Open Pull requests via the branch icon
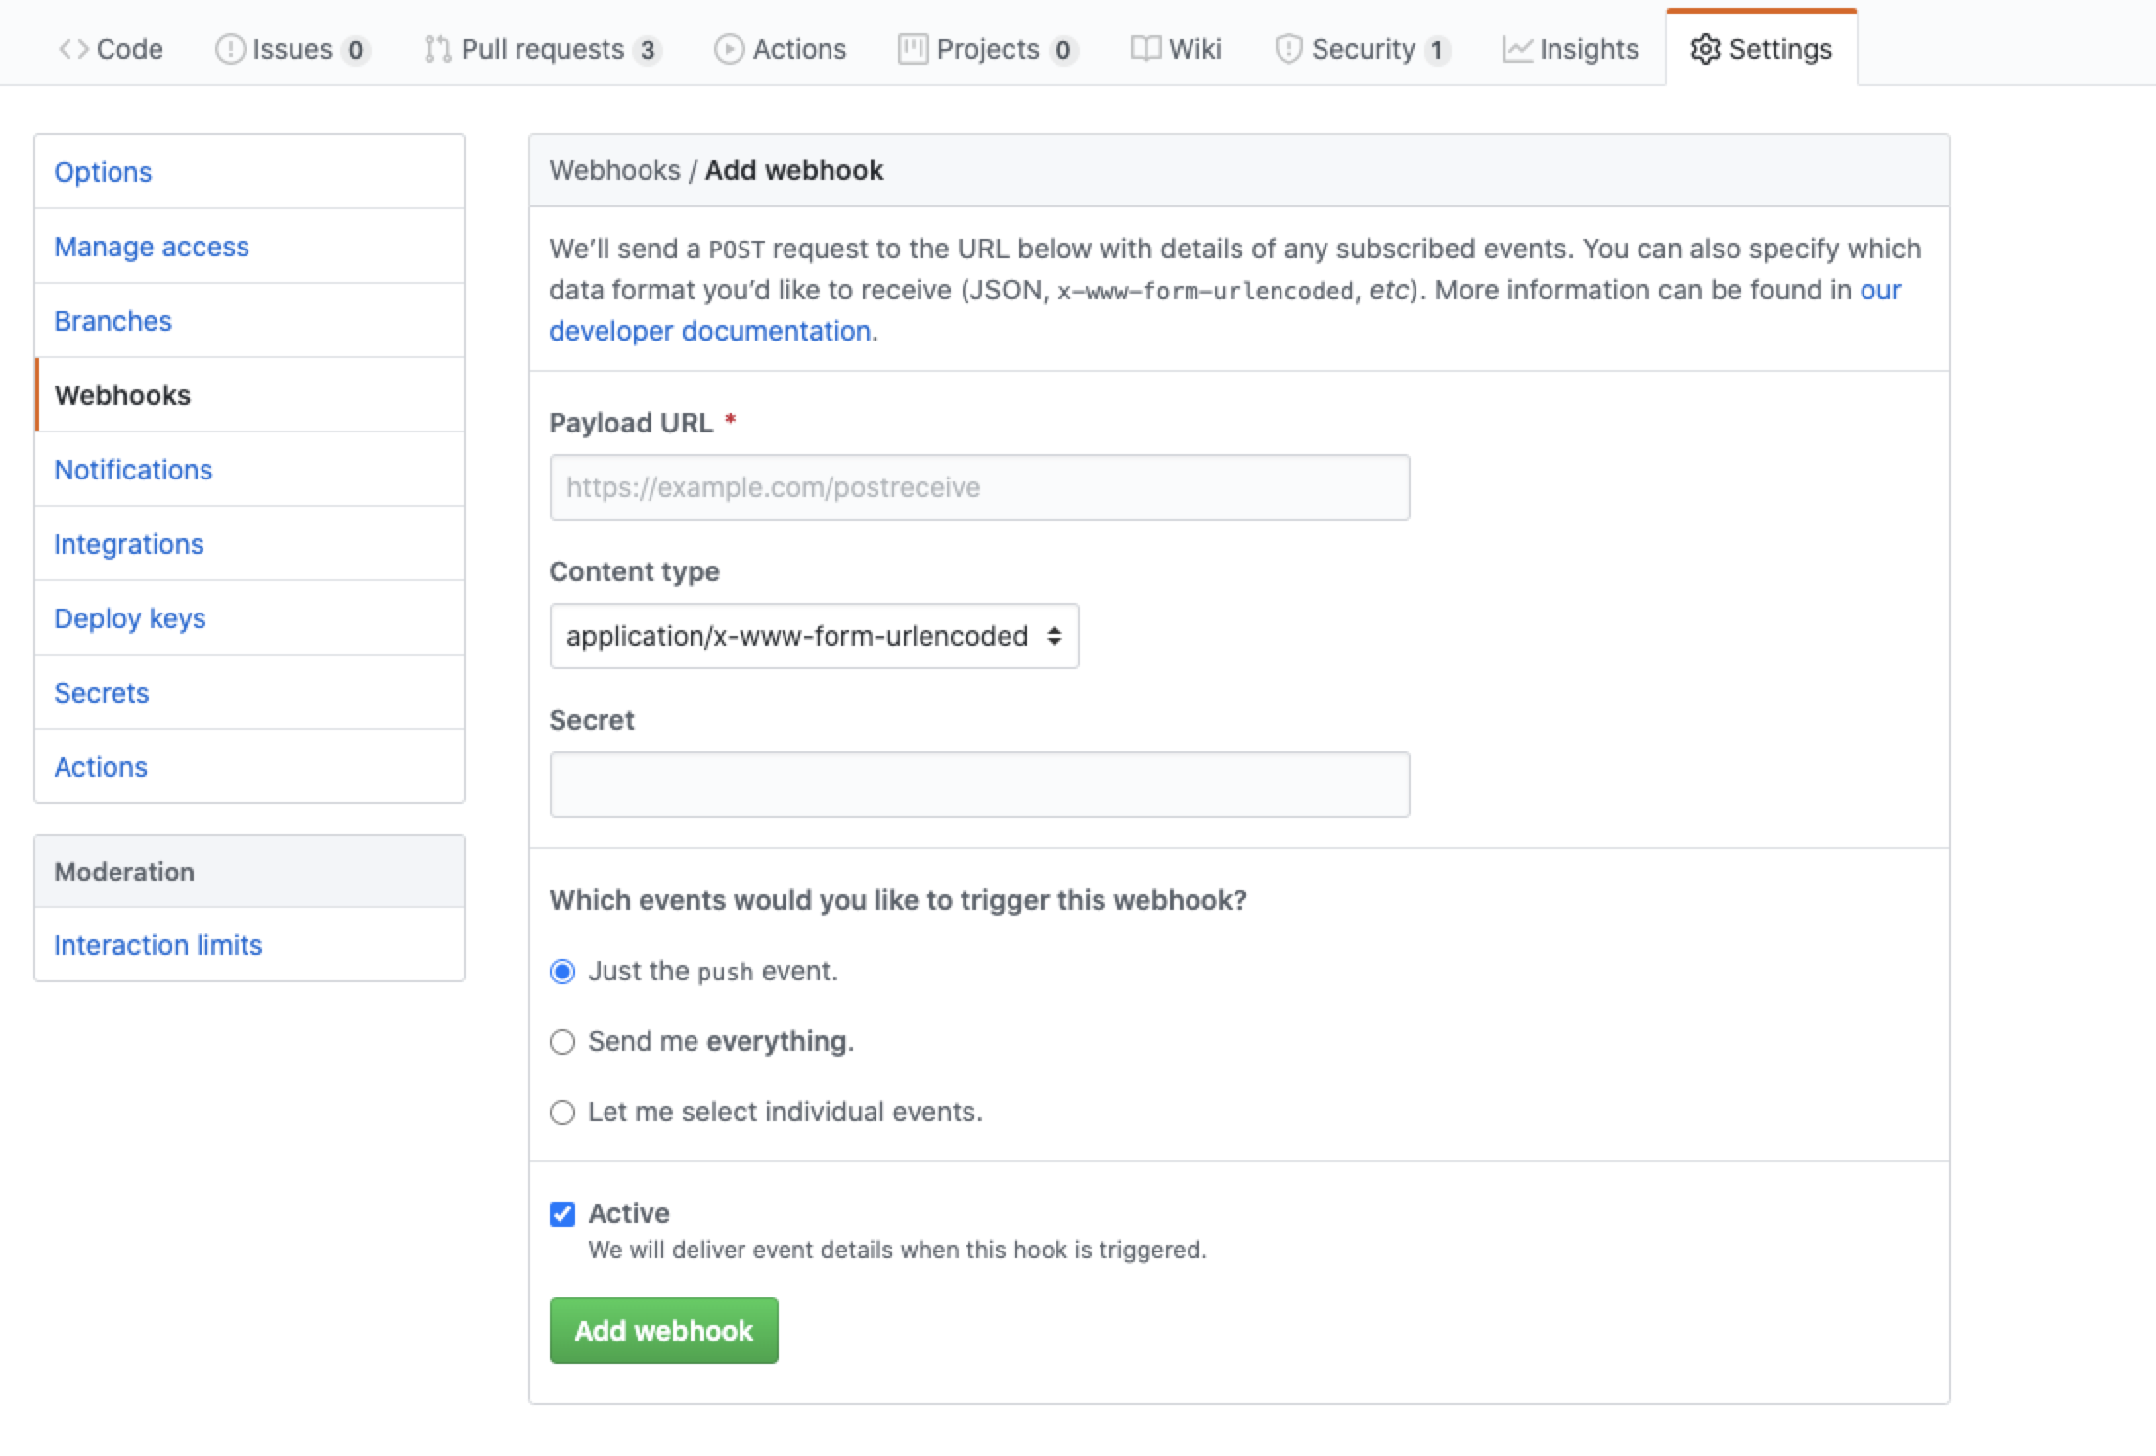2156x1456 pixels. point(438,48)
